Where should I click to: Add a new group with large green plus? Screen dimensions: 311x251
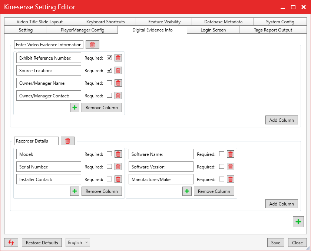298,222
